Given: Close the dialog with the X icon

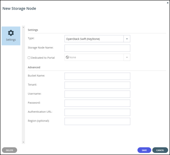Looking at the screenshot, I should 168,3.
